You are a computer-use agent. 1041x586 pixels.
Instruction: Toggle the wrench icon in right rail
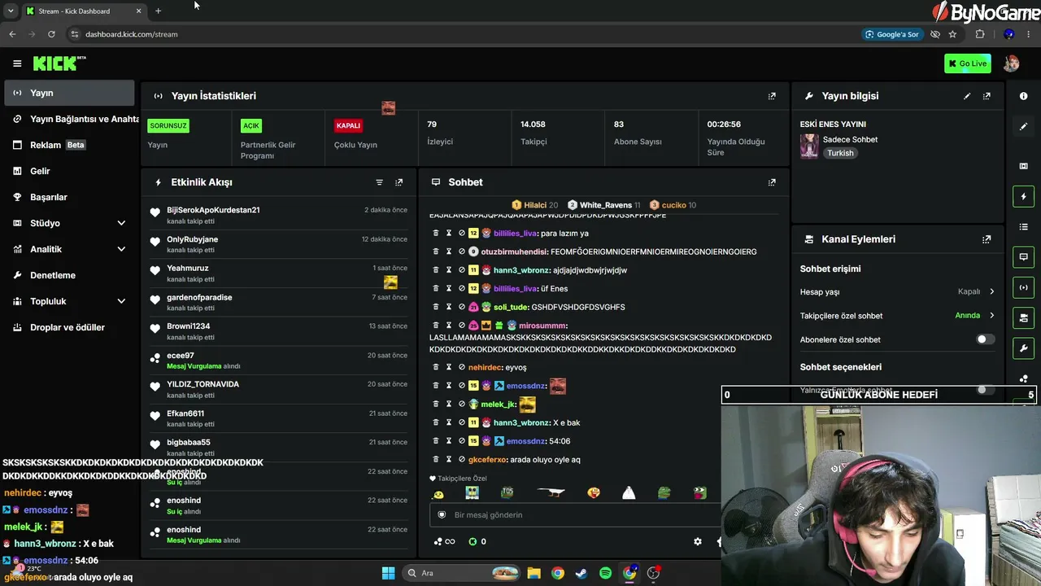(1023, 348)
